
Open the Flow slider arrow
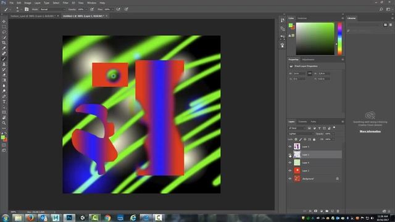click(x=112, y=9)
